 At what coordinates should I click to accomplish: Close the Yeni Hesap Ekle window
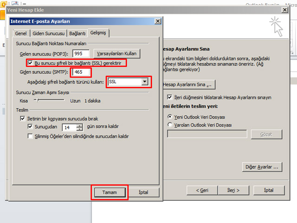pyautogui.click(x=284, y=10)
